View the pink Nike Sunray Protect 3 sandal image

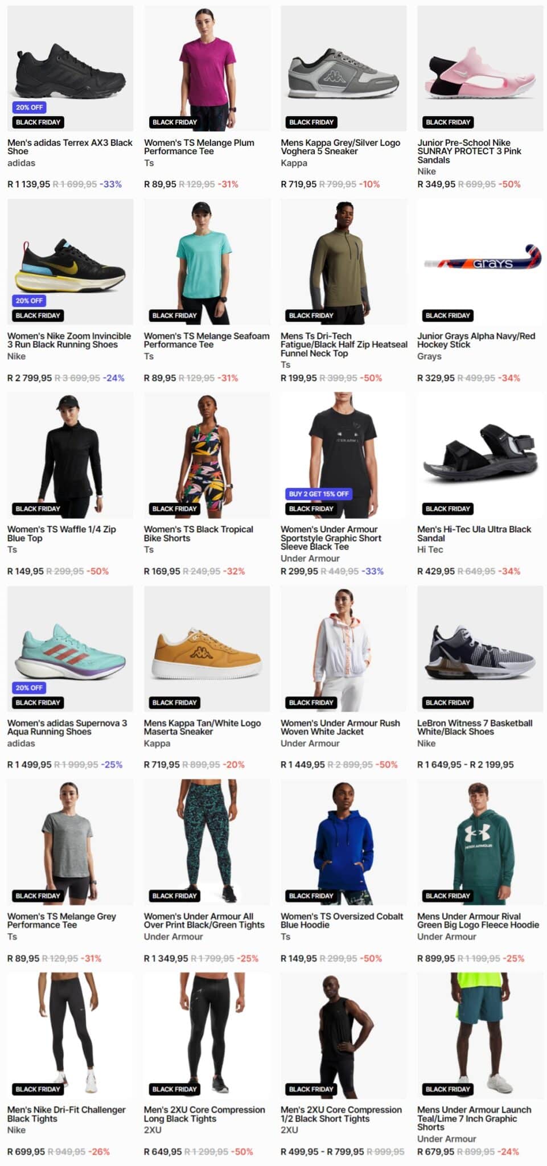480,68
